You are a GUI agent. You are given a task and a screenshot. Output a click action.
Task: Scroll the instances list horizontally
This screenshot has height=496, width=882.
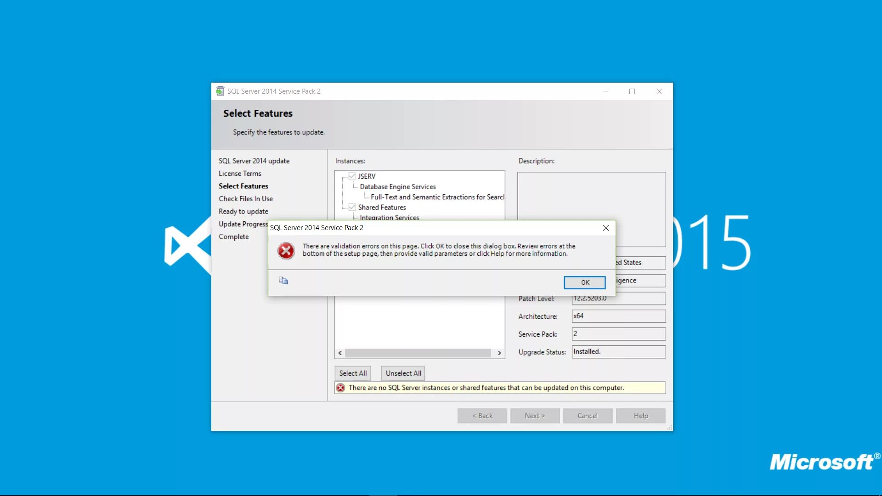click(x=419, y=352)
